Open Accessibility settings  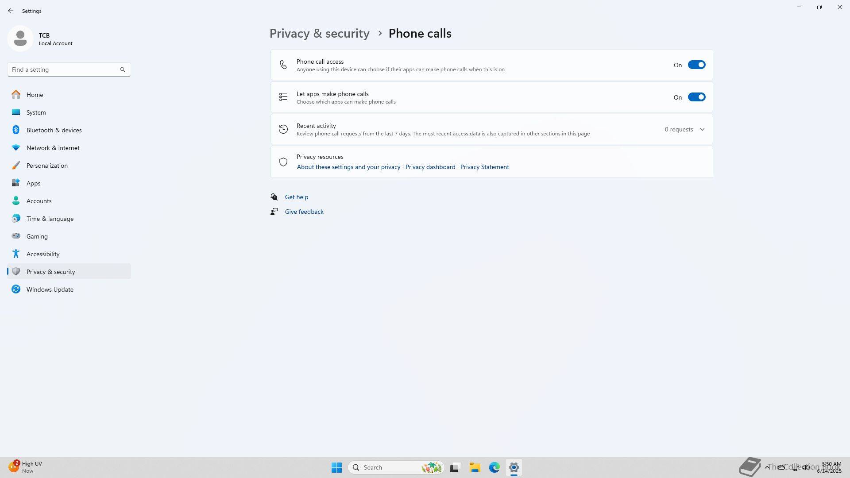[x=42, y=254]
